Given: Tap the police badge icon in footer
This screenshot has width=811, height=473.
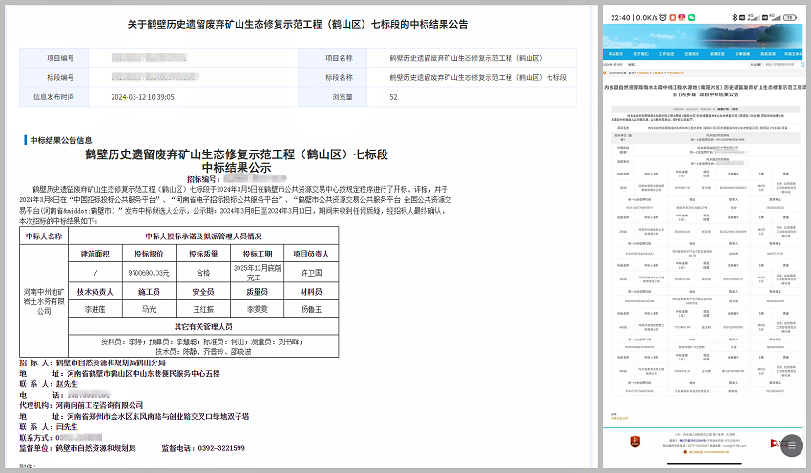Looking at the screenshot, I should [686, 452].
